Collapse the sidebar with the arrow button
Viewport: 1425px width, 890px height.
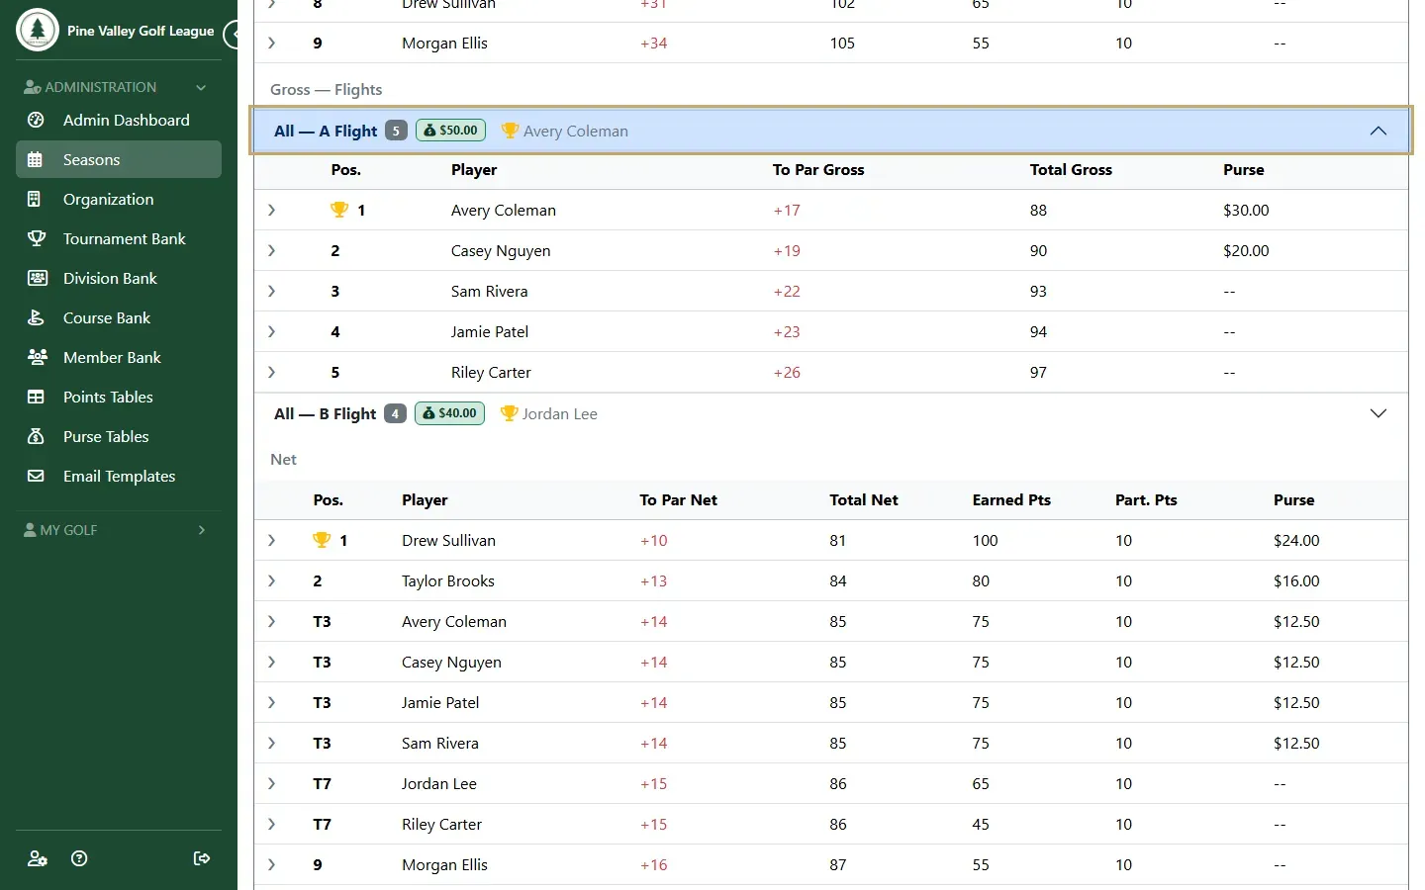click(232, 35)
